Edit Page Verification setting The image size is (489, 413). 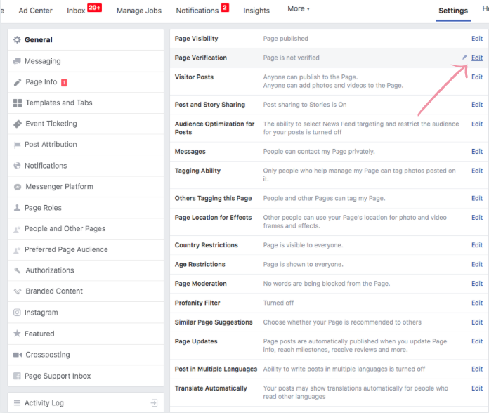pyautogui.click(x=477, y=58)
